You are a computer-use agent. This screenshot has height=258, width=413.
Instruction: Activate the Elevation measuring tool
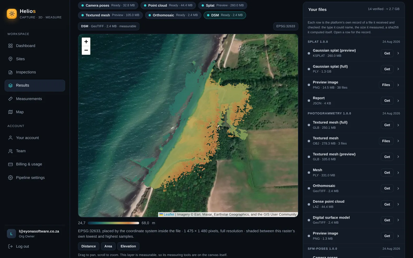(128, 246)
